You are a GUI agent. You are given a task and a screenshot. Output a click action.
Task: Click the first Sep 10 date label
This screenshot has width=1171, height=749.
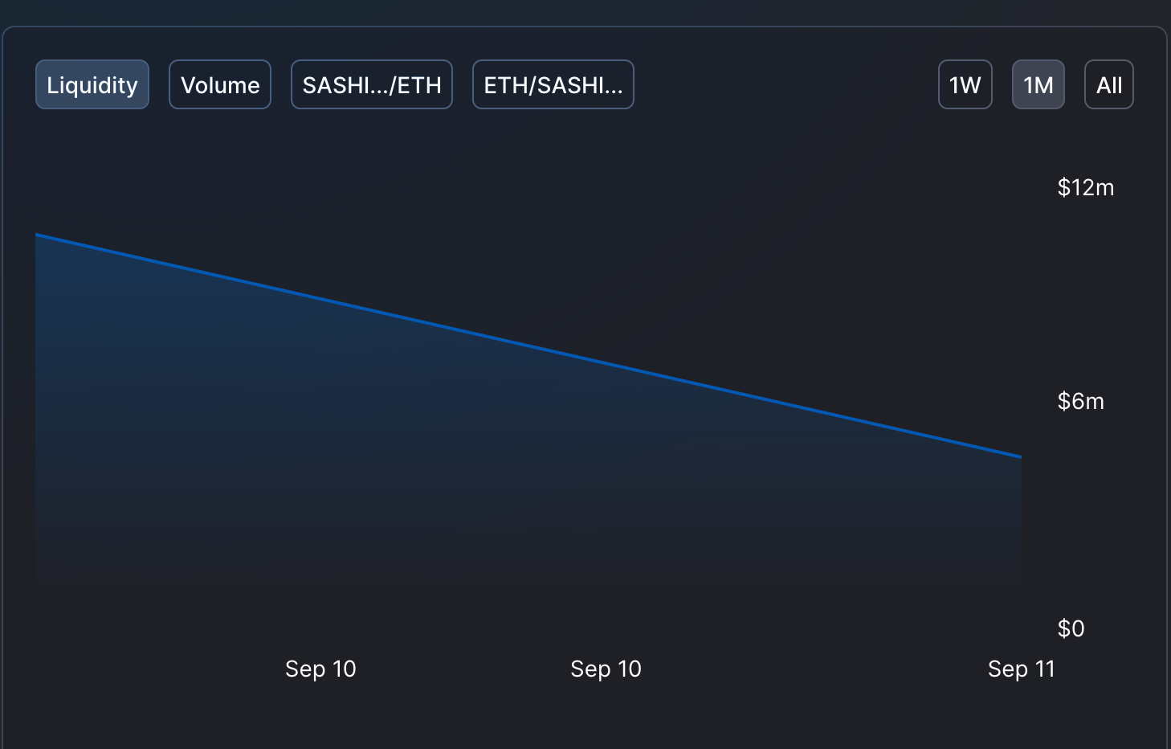[320, 669]
